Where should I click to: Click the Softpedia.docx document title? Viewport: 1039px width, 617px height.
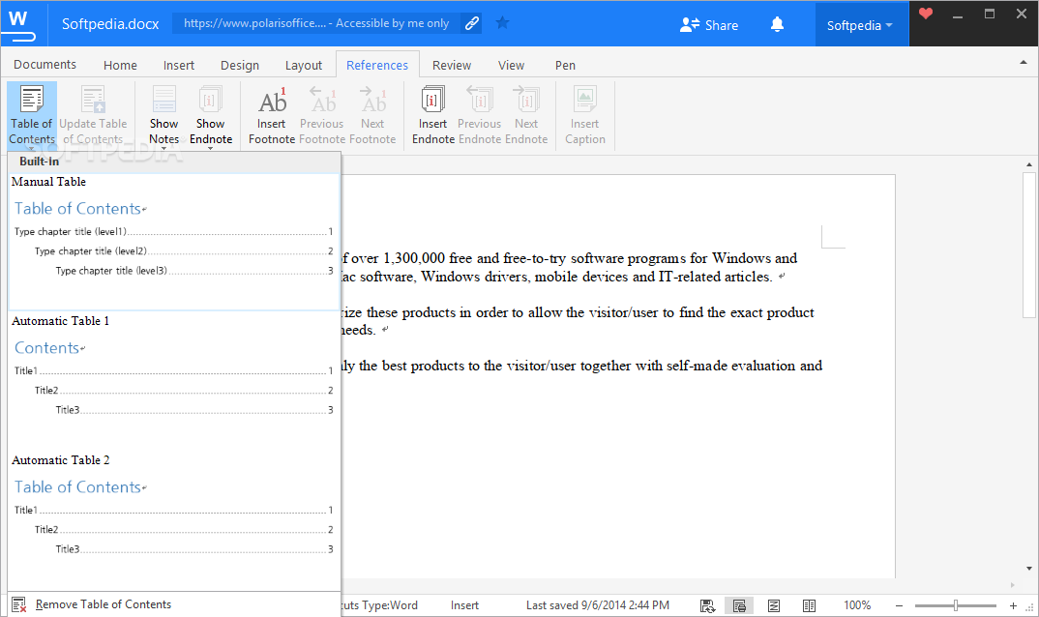click(110, 24)
